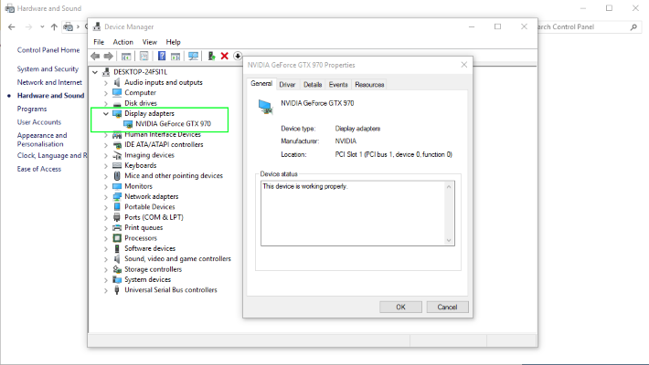This screenshot has height=365, width=649.
Task: Click OK in the Properties dialog
Action: 400,308
